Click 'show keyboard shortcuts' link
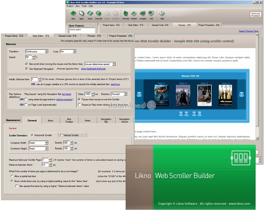This screenshot has width=264, height=210. point(93,69)
